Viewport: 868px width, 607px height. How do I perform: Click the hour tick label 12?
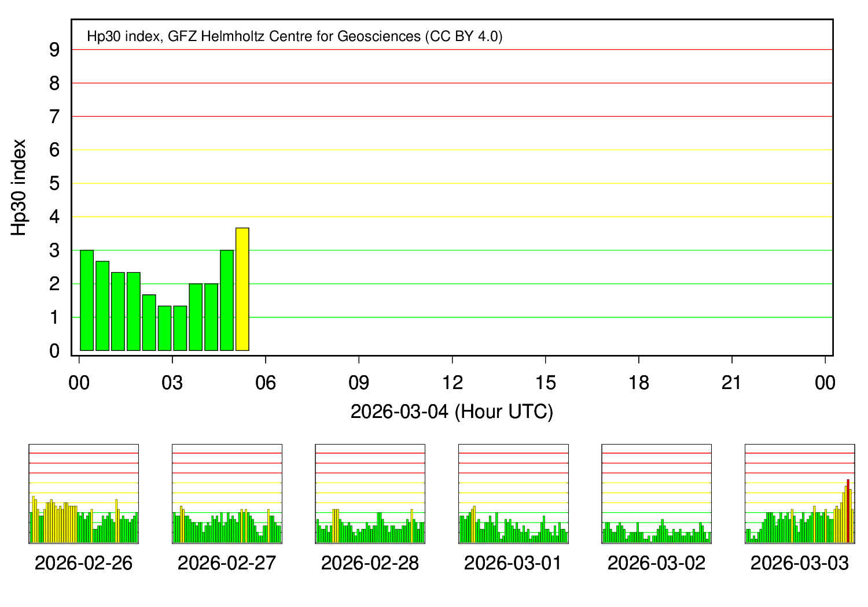(453, 382)
